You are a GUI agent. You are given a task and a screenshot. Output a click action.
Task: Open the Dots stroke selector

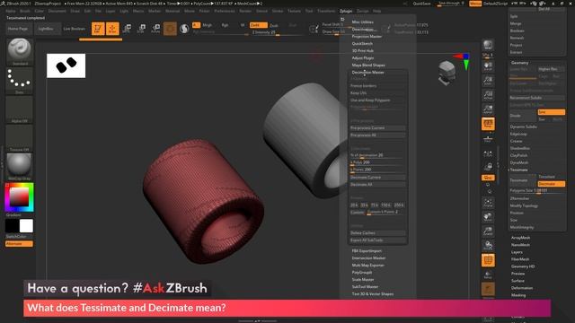point(20,80)
